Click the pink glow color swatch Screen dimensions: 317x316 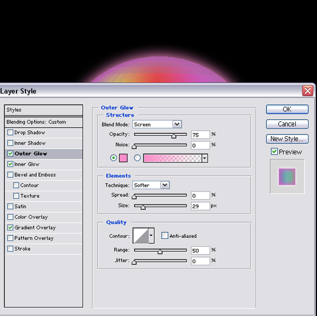[x=123, y=158]
